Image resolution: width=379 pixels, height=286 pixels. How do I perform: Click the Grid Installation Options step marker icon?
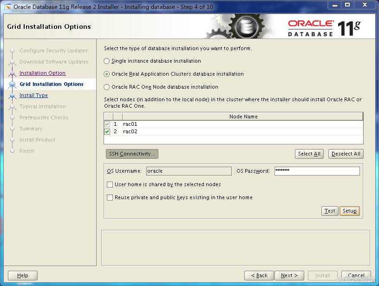tap(13, 84)
